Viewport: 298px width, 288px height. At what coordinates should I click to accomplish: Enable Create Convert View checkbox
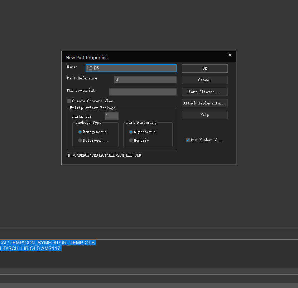(69, 101)
